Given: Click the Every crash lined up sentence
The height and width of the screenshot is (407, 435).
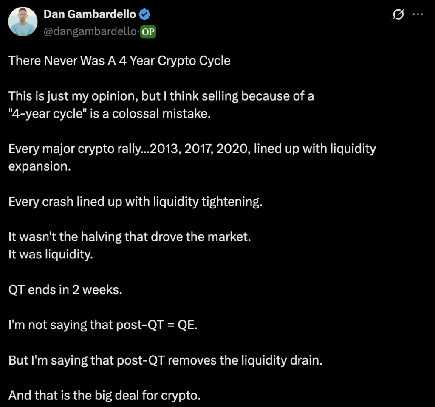Looking at the screenshot, I should 136,202.
